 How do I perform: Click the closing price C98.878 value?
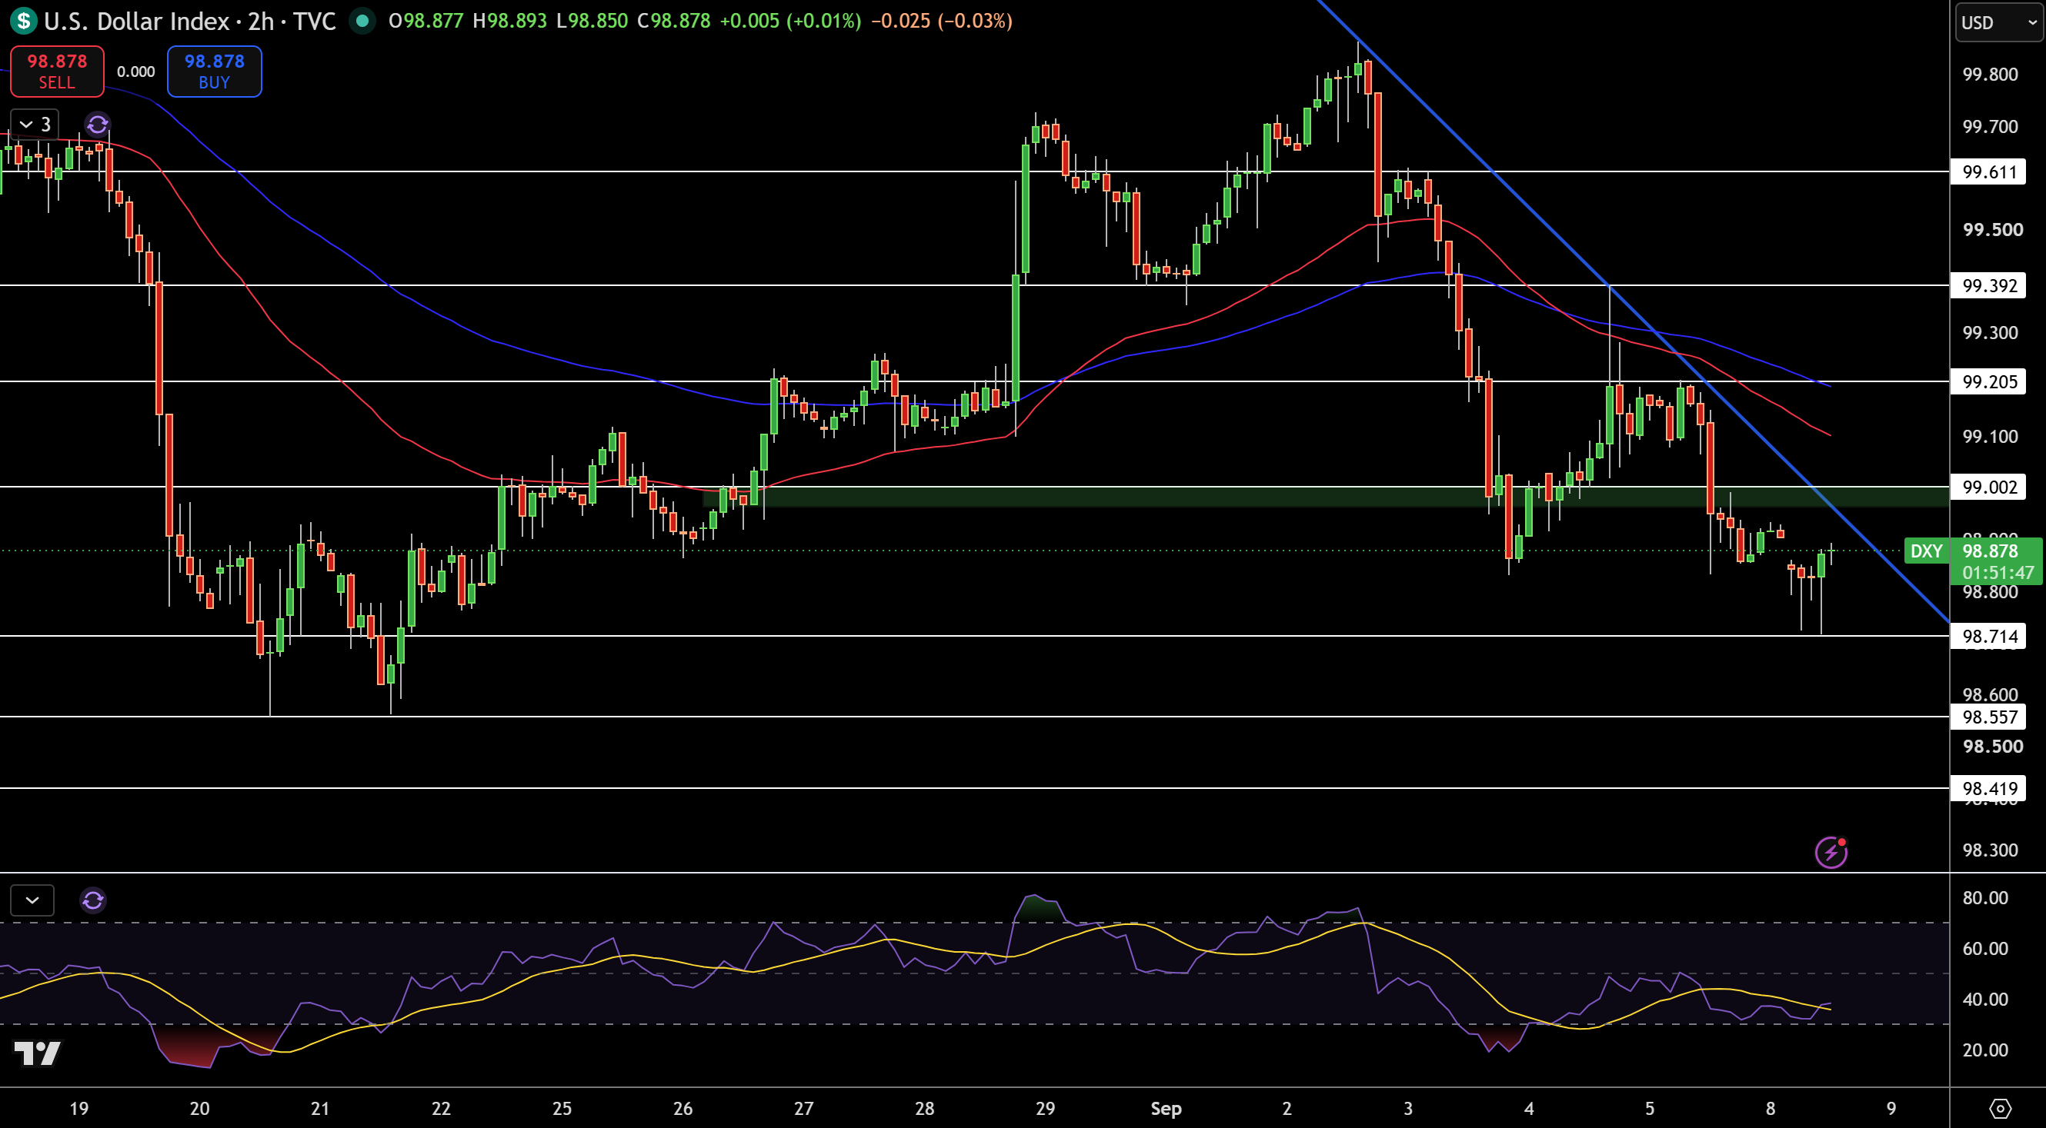pyautogui.click(x=673, y=21)
